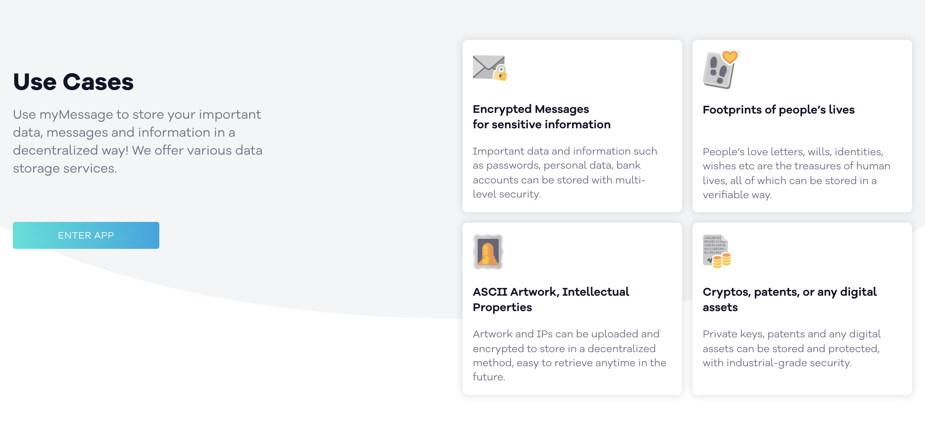Select the Footprints of people's lives heading
The height and width of the screenshot is (431, 925).
(x=779, y=110)
